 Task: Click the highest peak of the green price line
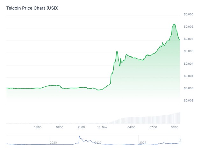[x=174, y=24]
